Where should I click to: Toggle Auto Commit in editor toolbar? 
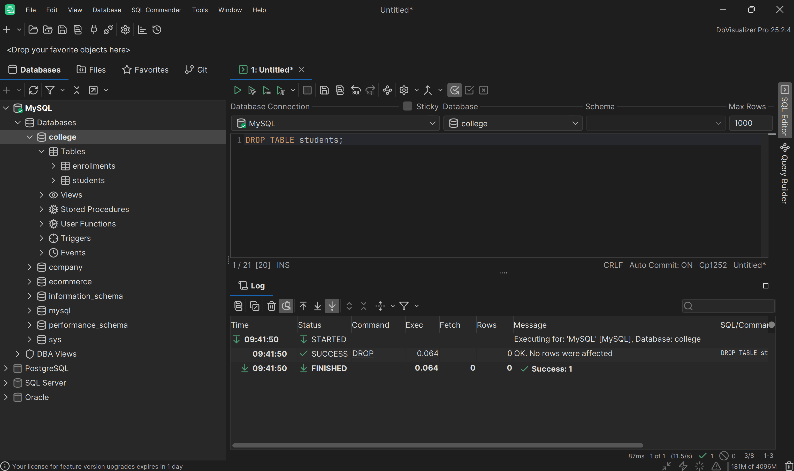(454, 90)
